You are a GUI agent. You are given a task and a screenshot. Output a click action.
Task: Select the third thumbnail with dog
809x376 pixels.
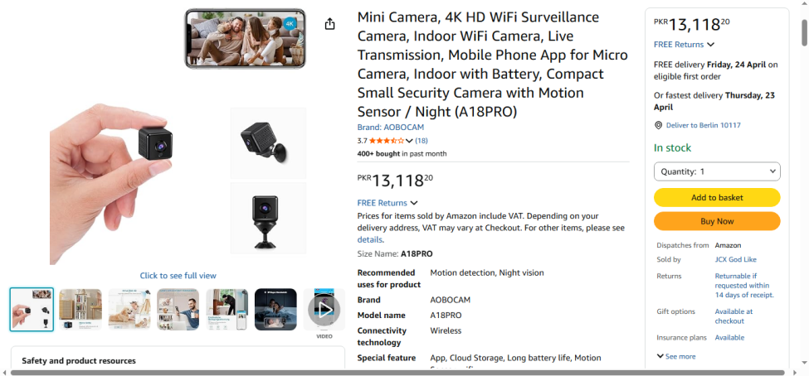(x=129, y=310)
